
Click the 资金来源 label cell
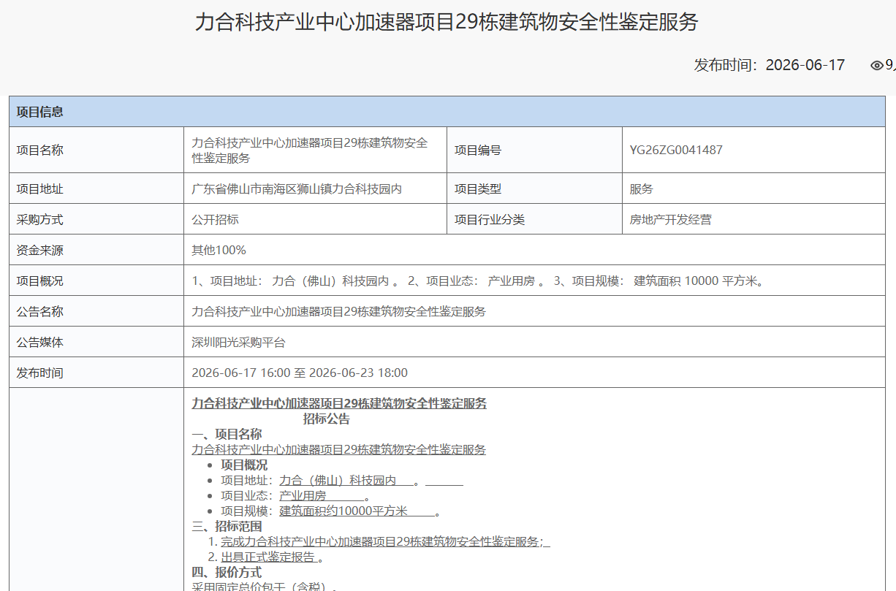(96, 250)
